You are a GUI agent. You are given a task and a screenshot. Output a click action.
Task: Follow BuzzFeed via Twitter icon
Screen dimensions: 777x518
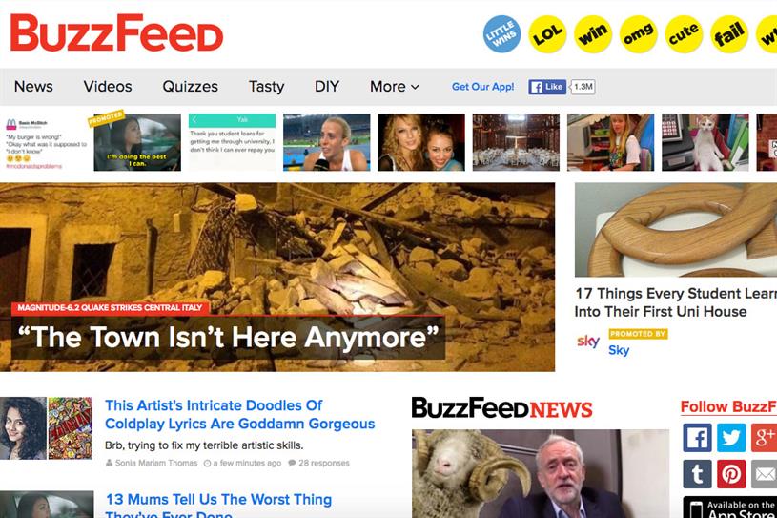point(731,438)
